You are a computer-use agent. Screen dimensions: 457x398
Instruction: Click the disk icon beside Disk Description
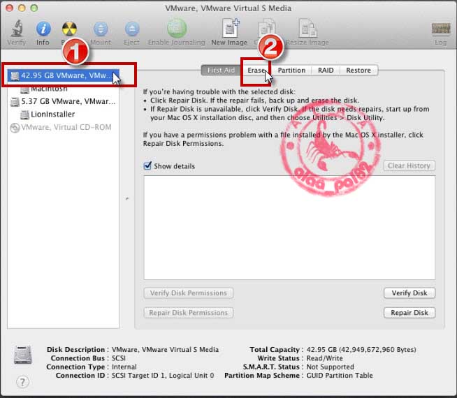point(23,355)
